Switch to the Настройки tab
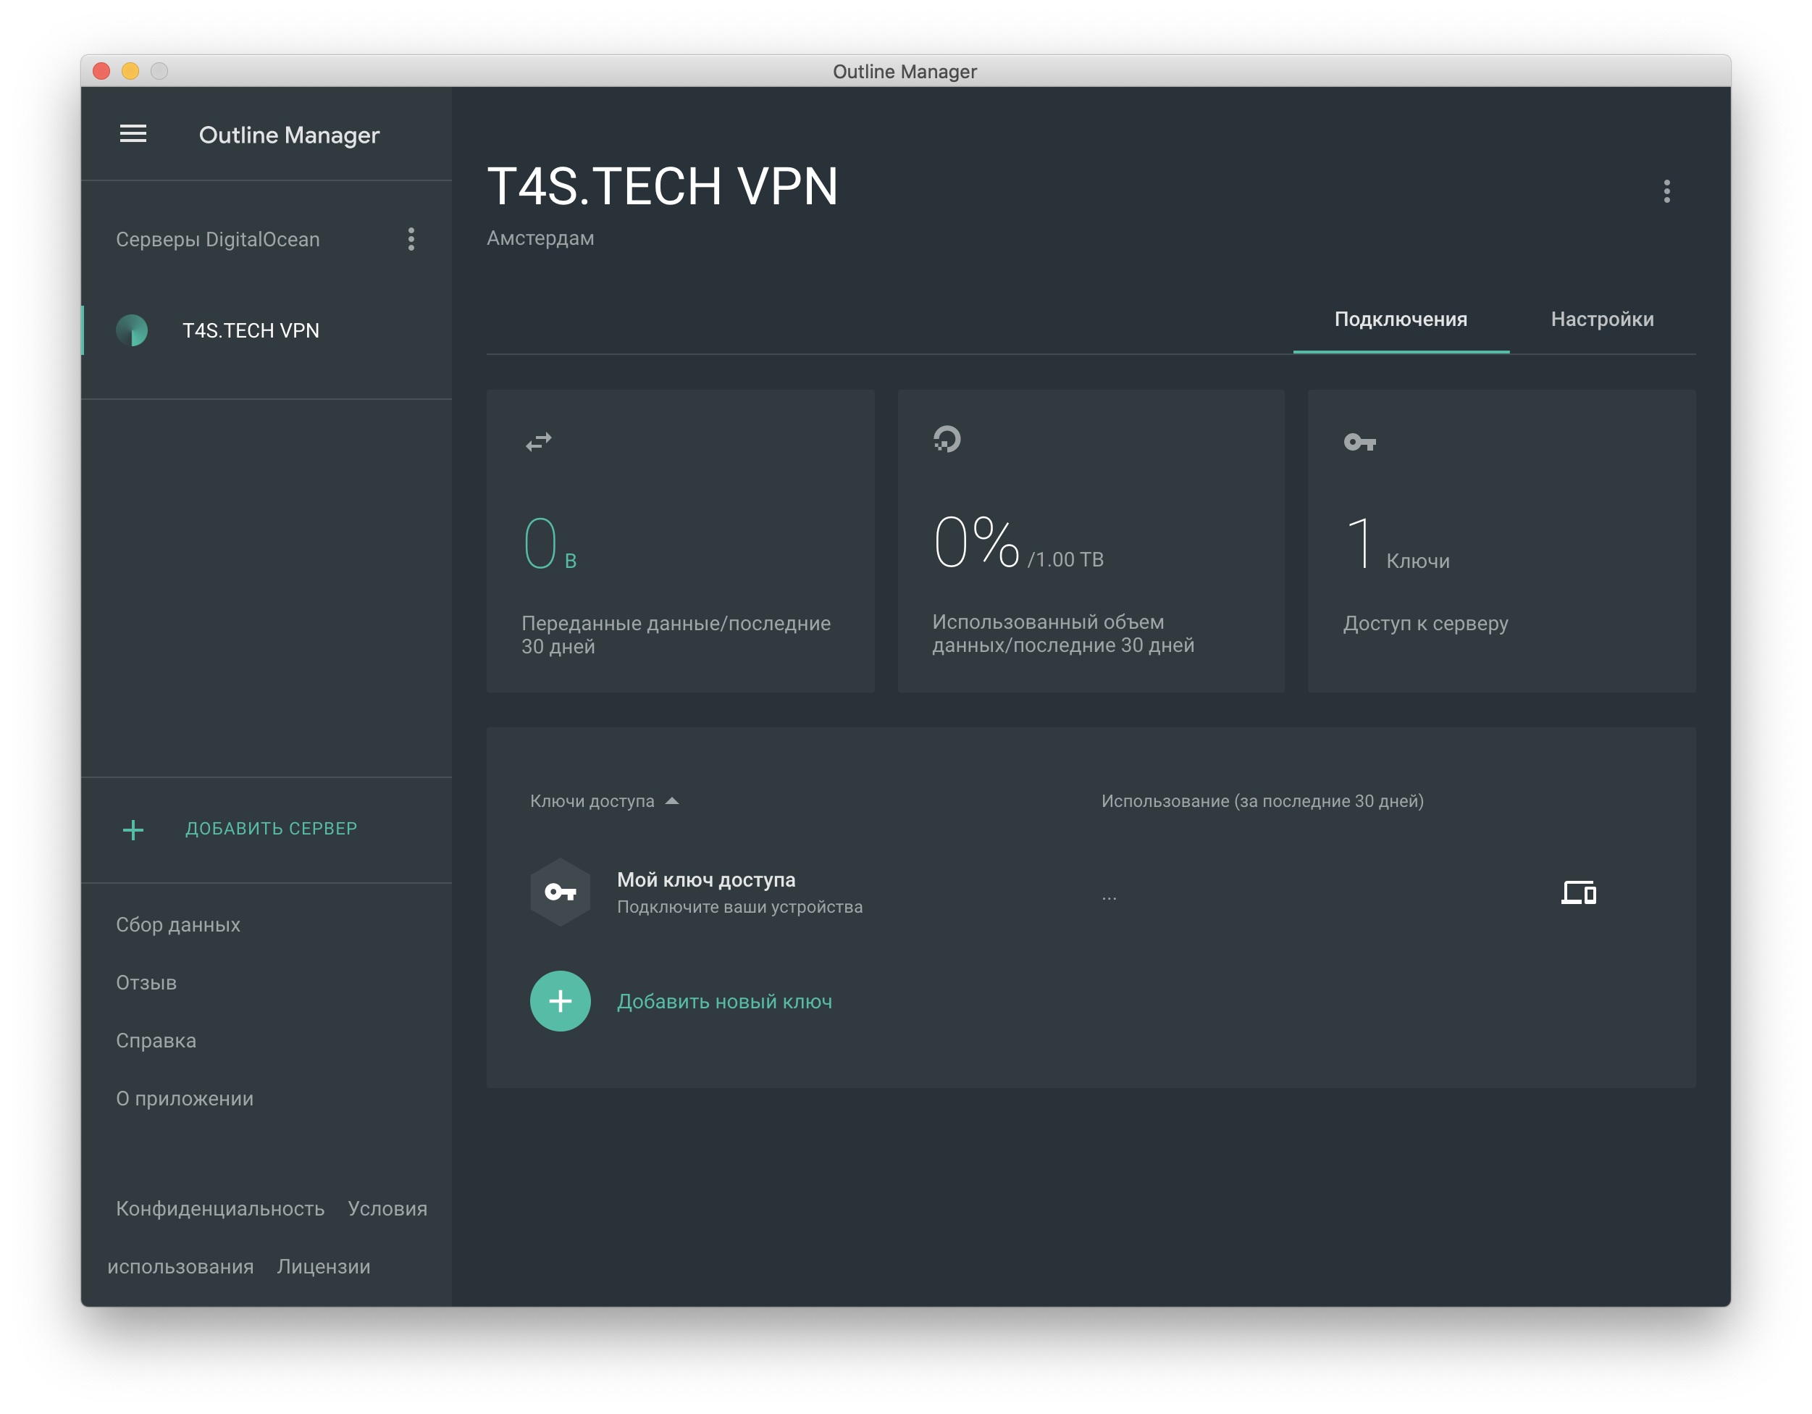This screenshot has width=1812, height=1414. point(1601,319)
